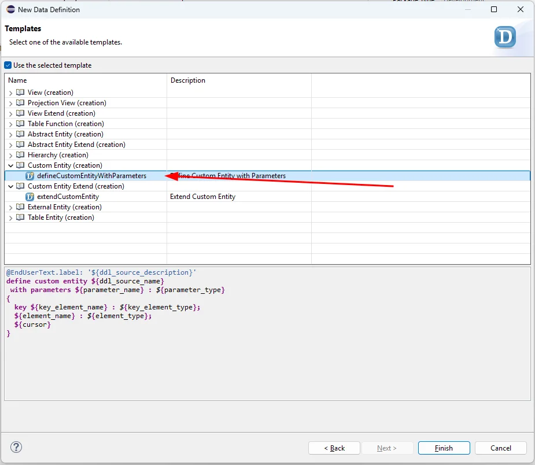This screenshot has width=535, height=465.
Task: Click the 'with parameters' preview line
Action: point(117,290)
